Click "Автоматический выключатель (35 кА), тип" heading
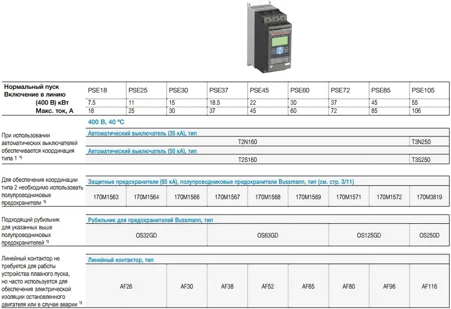The width and height of the screenshot is (451, 309). click(x=142, y=133)
